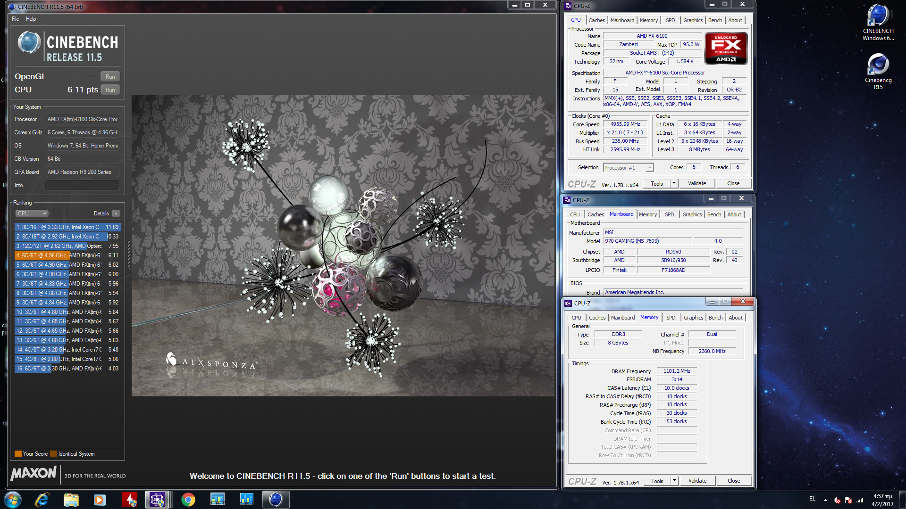Image resolution: width=906 pixels, height=509 pixels.
Task: Select ranking row 14 Intel Core i7 5.48
Action: click(x=67, y=350)
